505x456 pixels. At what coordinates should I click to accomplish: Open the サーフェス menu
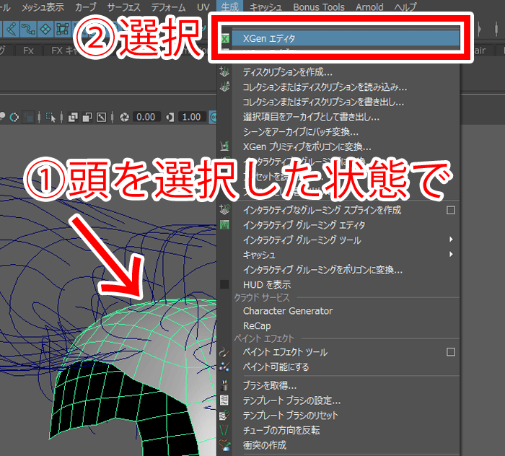coord(123,7)
